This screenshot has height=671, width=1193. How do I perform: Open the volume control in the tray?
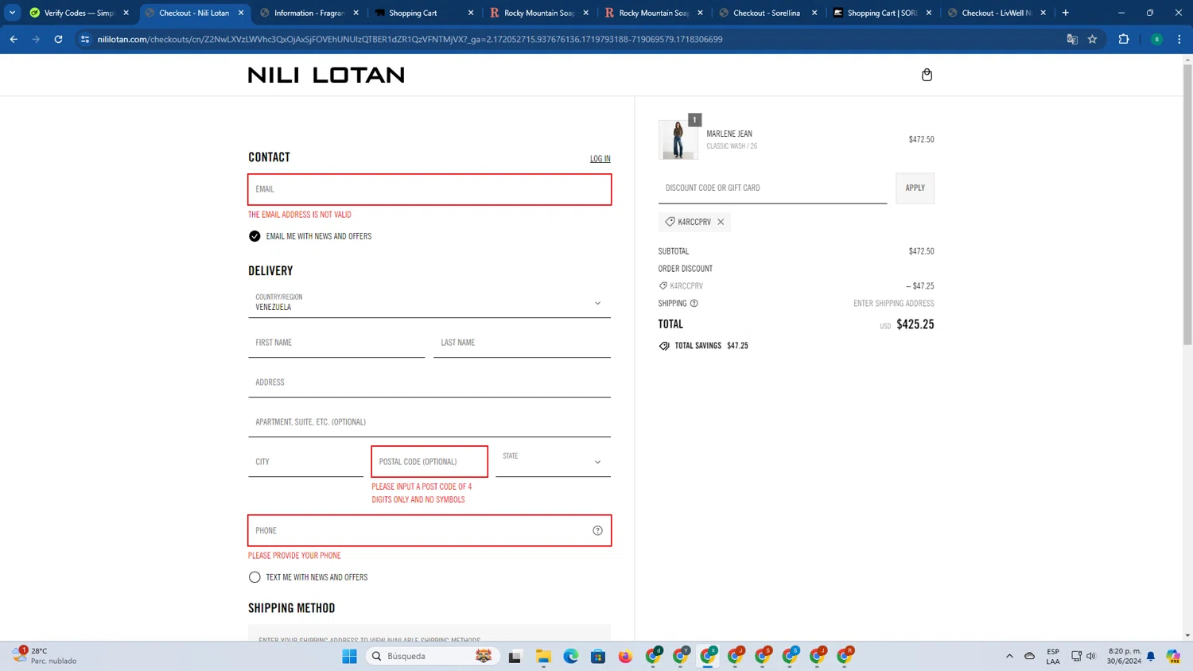(x=1091, y=656)
